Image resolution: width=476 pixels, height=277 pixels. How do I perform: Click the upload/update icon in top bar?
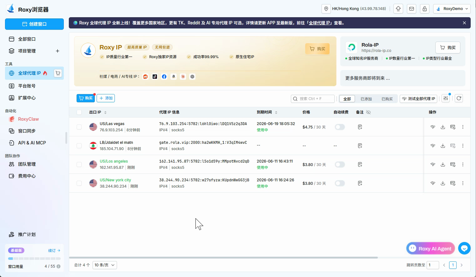[x=398, y=9]
